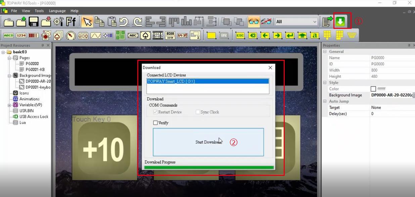Insert the bar graph element

tap(33, 35)
